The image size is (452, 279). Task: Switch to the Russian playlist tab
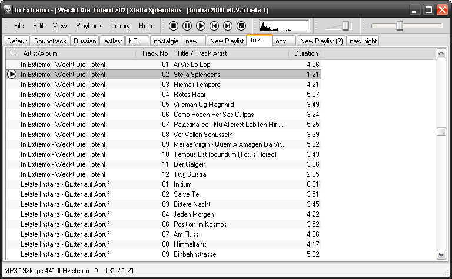[85, 41]
